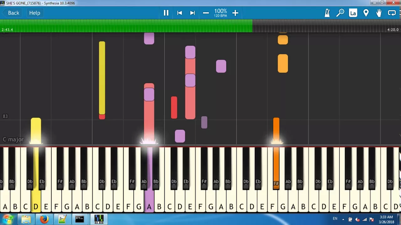Toggle the metronome
Screen dimensions: 401x225
327,13
